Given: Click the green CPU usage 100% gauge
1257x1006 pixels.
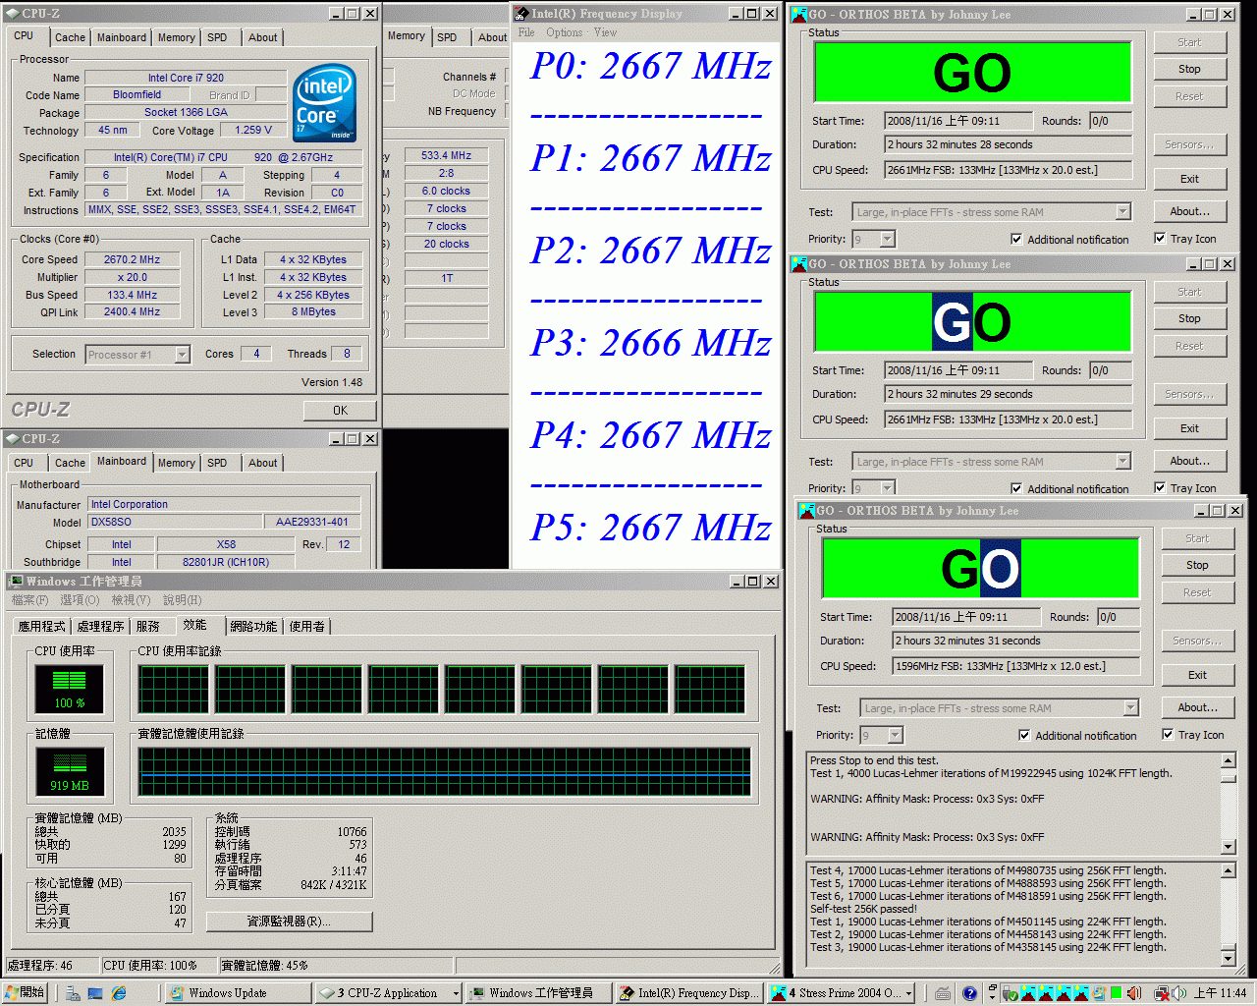Looking at the screenshot, I should (x=69, y=688).
